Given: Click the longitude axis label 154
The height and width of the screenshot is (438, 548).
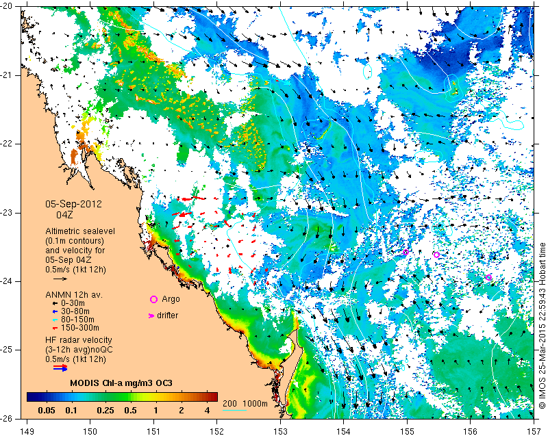Looking at the screenshot, I should 344,432.
